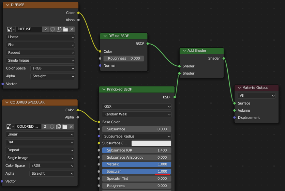This screenshot has height=191, width=285.
Task: Collapse the Diffuse BSDF node
Action: 105,36
